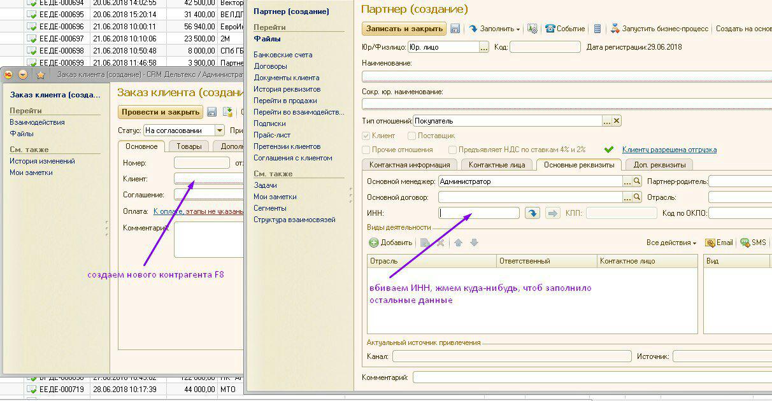The image size is (772, 401).
Task: Switch to the Товары tab
Action: coord(189,146)
